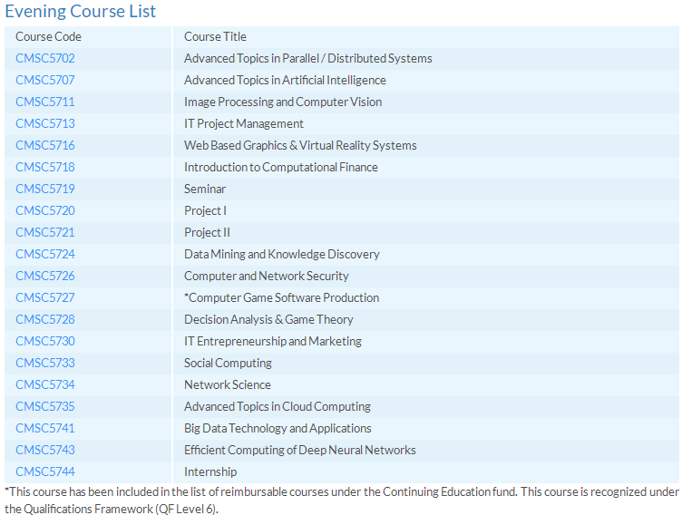Screen dimensions: 682x515
Task: Click Image Processing and Computer Vision title
Action: point(283,102)
